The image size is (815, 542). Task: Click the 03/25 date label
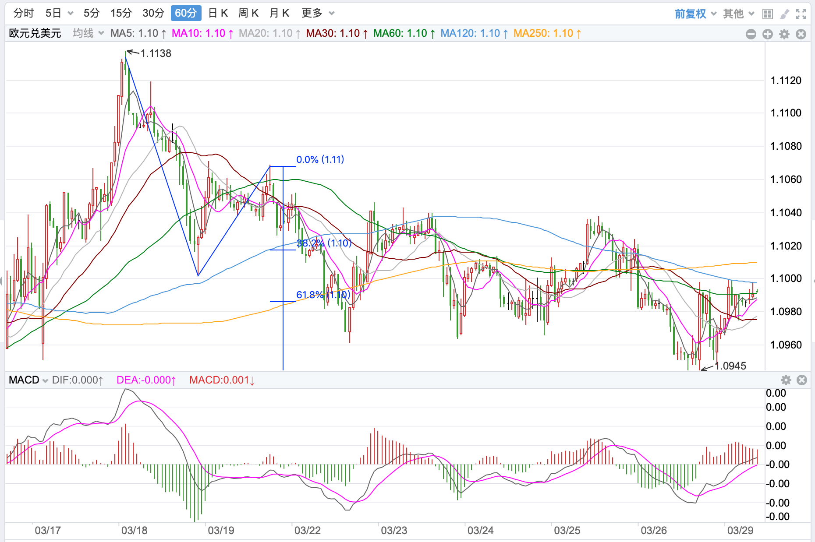tap(567, 531)
